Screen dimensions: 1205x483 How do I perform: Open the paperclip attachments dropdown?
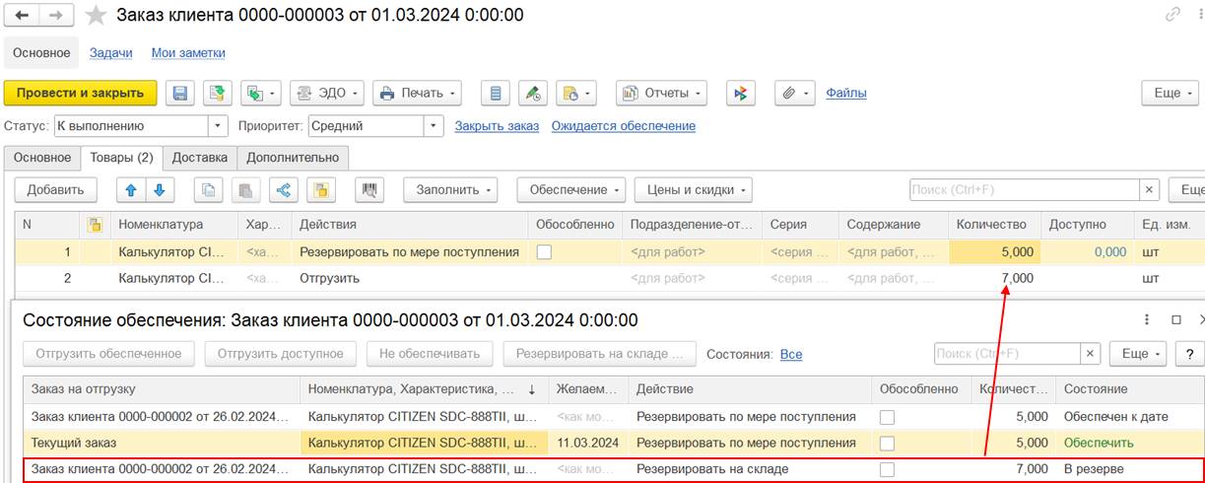pyautogui.click(x=794, y=94)
